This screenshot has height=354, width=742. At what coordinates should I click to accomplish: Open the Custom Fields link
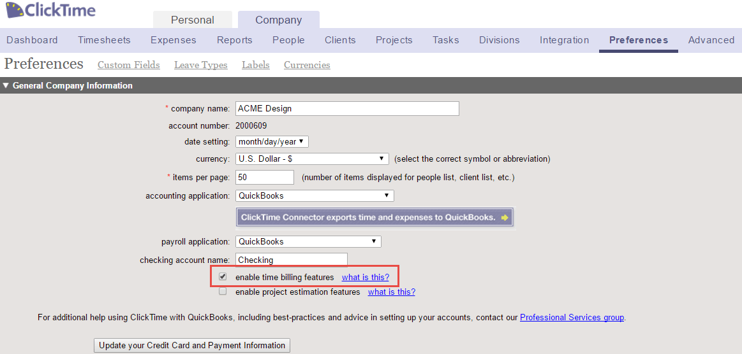tap(129, 65)
